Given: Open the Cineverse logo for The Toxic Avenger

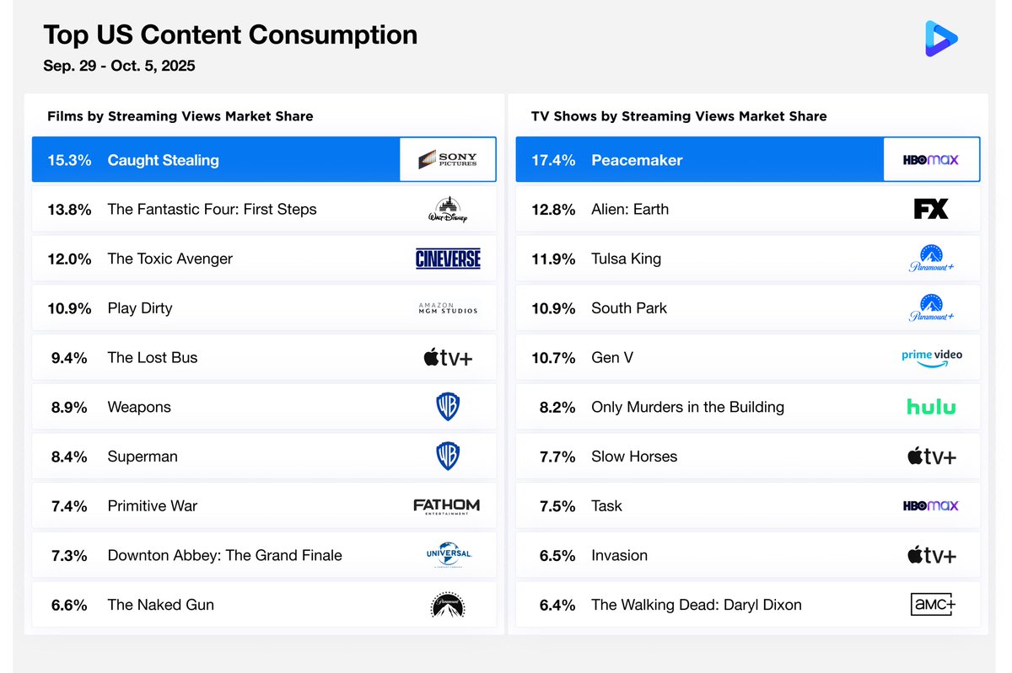Looking at the screenshot, I should [x=448, y=259].
